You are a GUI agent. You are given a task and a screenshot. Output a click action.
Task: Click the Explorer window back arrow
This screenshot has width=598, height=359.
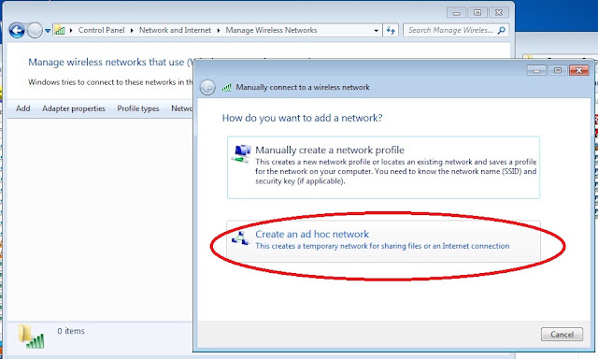(17, 31)
